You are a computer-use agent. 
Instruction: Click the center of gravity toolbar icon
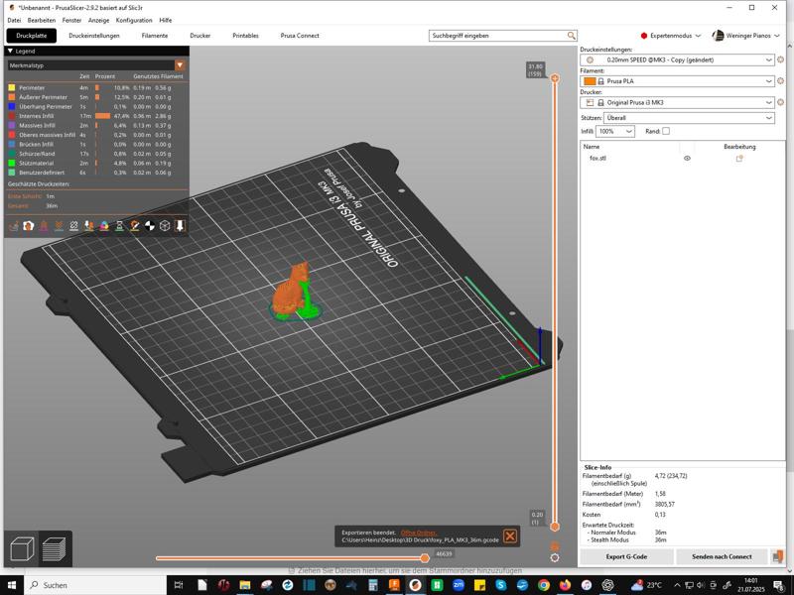[150, 226]
